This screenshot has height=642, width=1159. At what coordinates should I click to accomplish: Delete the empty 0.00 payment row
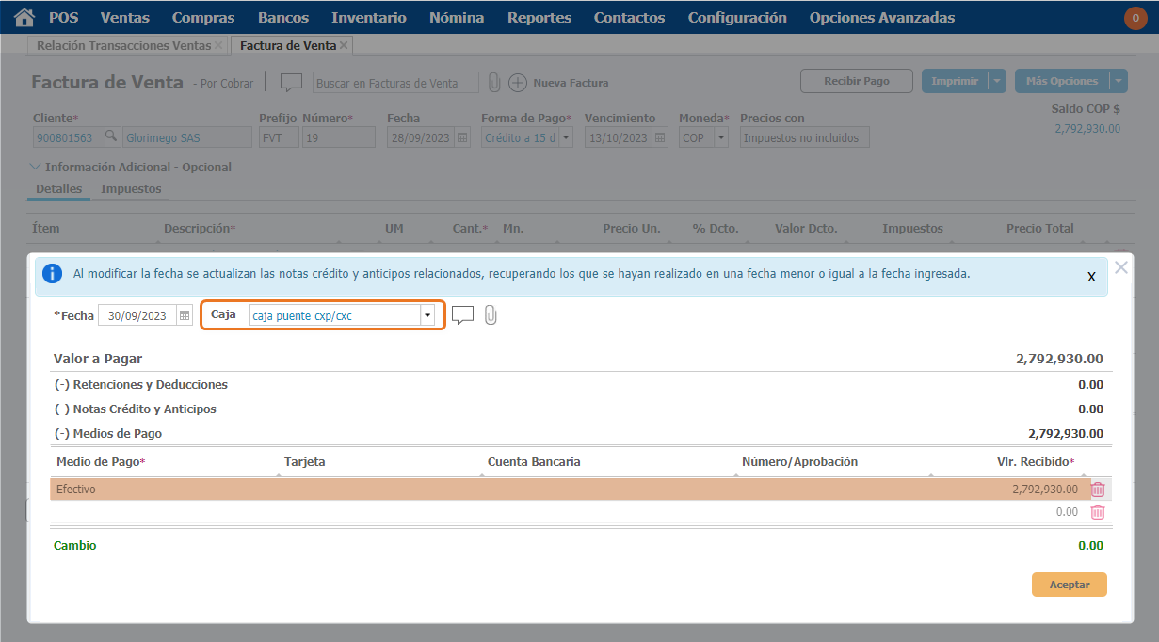tap(1097, 512)
